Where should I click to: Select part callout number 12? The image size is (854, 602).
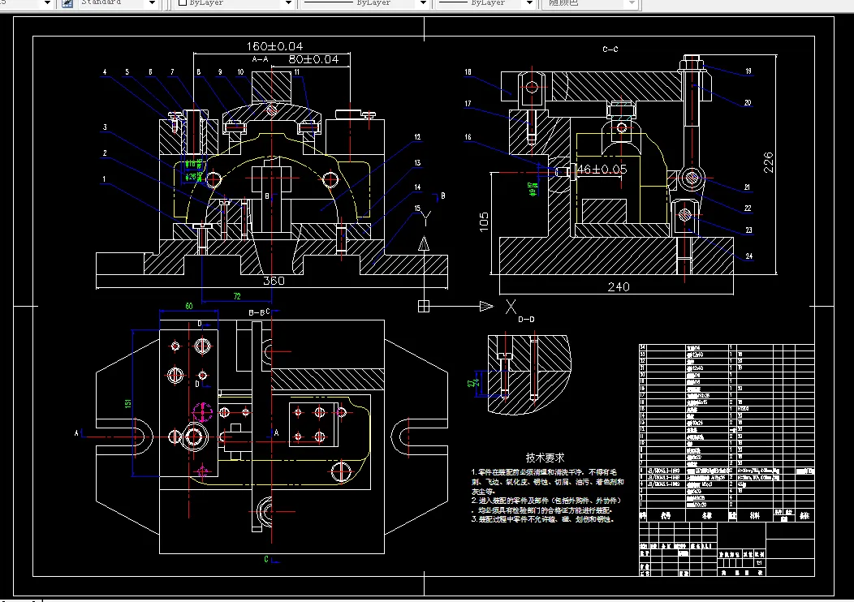(x=417, y=137)
